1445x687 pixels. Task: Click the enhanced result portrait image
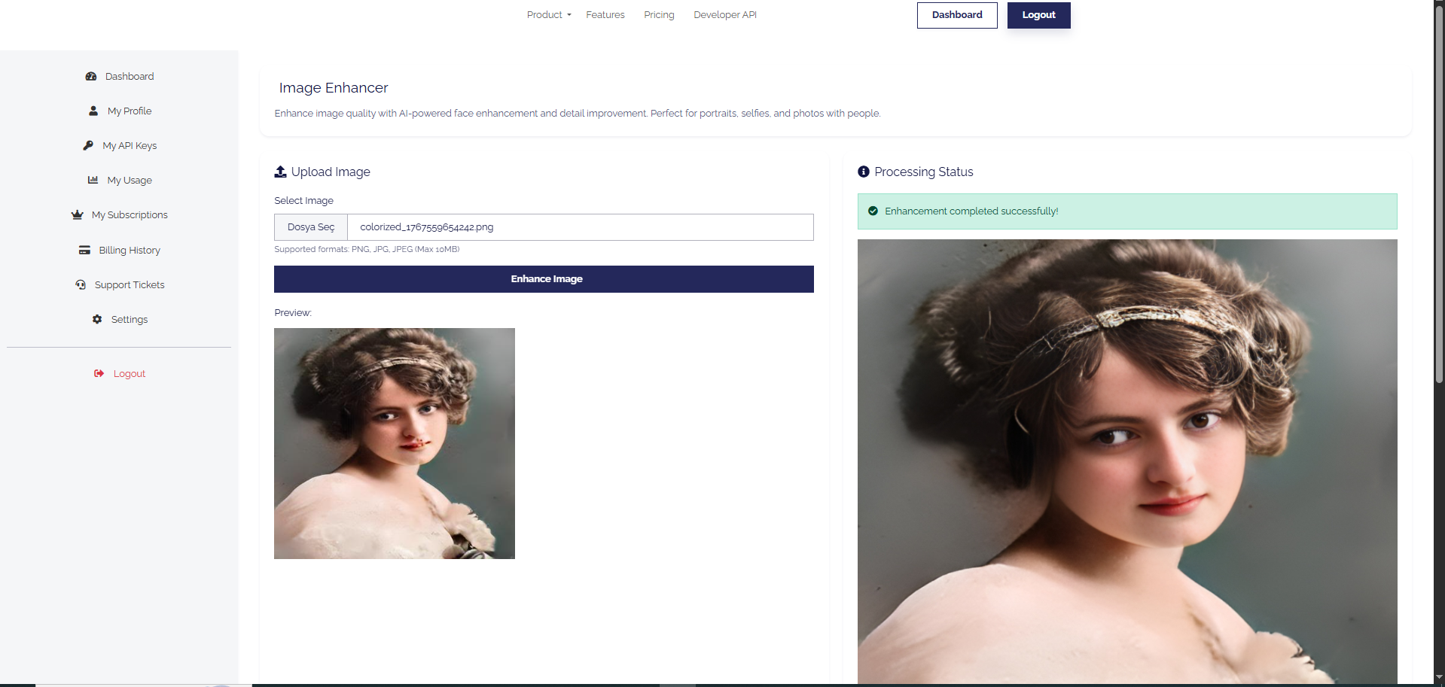pos(1127,461)
